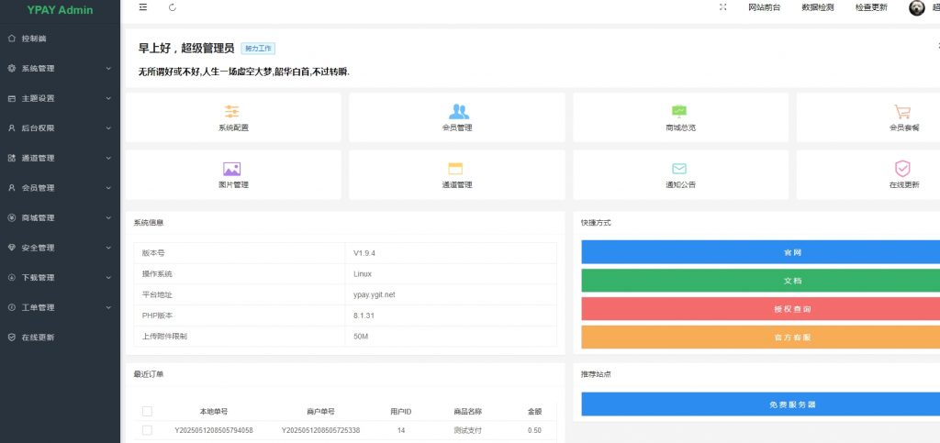
Task: Click the 测试支付 product name cell
Action: 467,430
